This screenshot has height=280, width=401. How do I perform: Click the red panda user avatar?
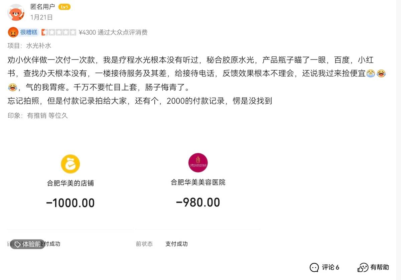16,12
